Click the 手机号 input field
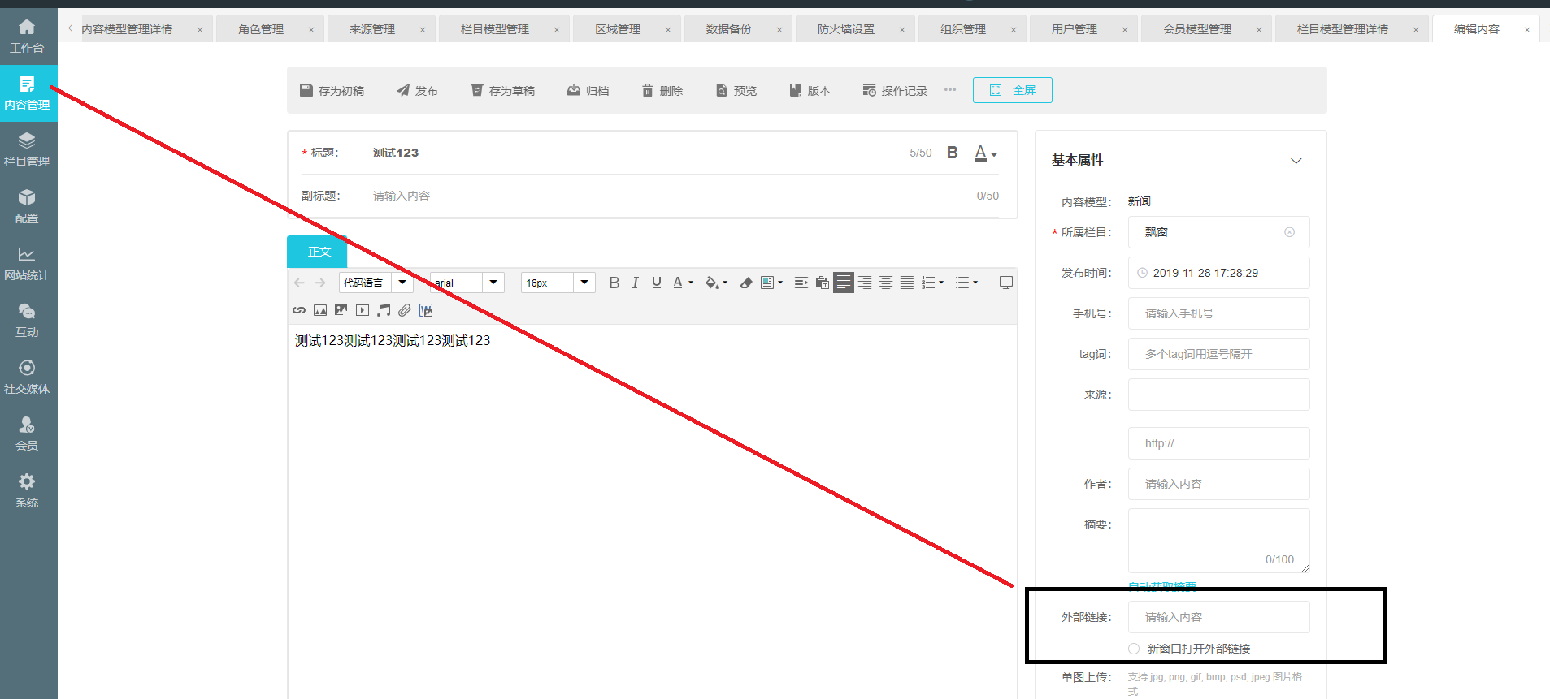 coord(1218,313)
